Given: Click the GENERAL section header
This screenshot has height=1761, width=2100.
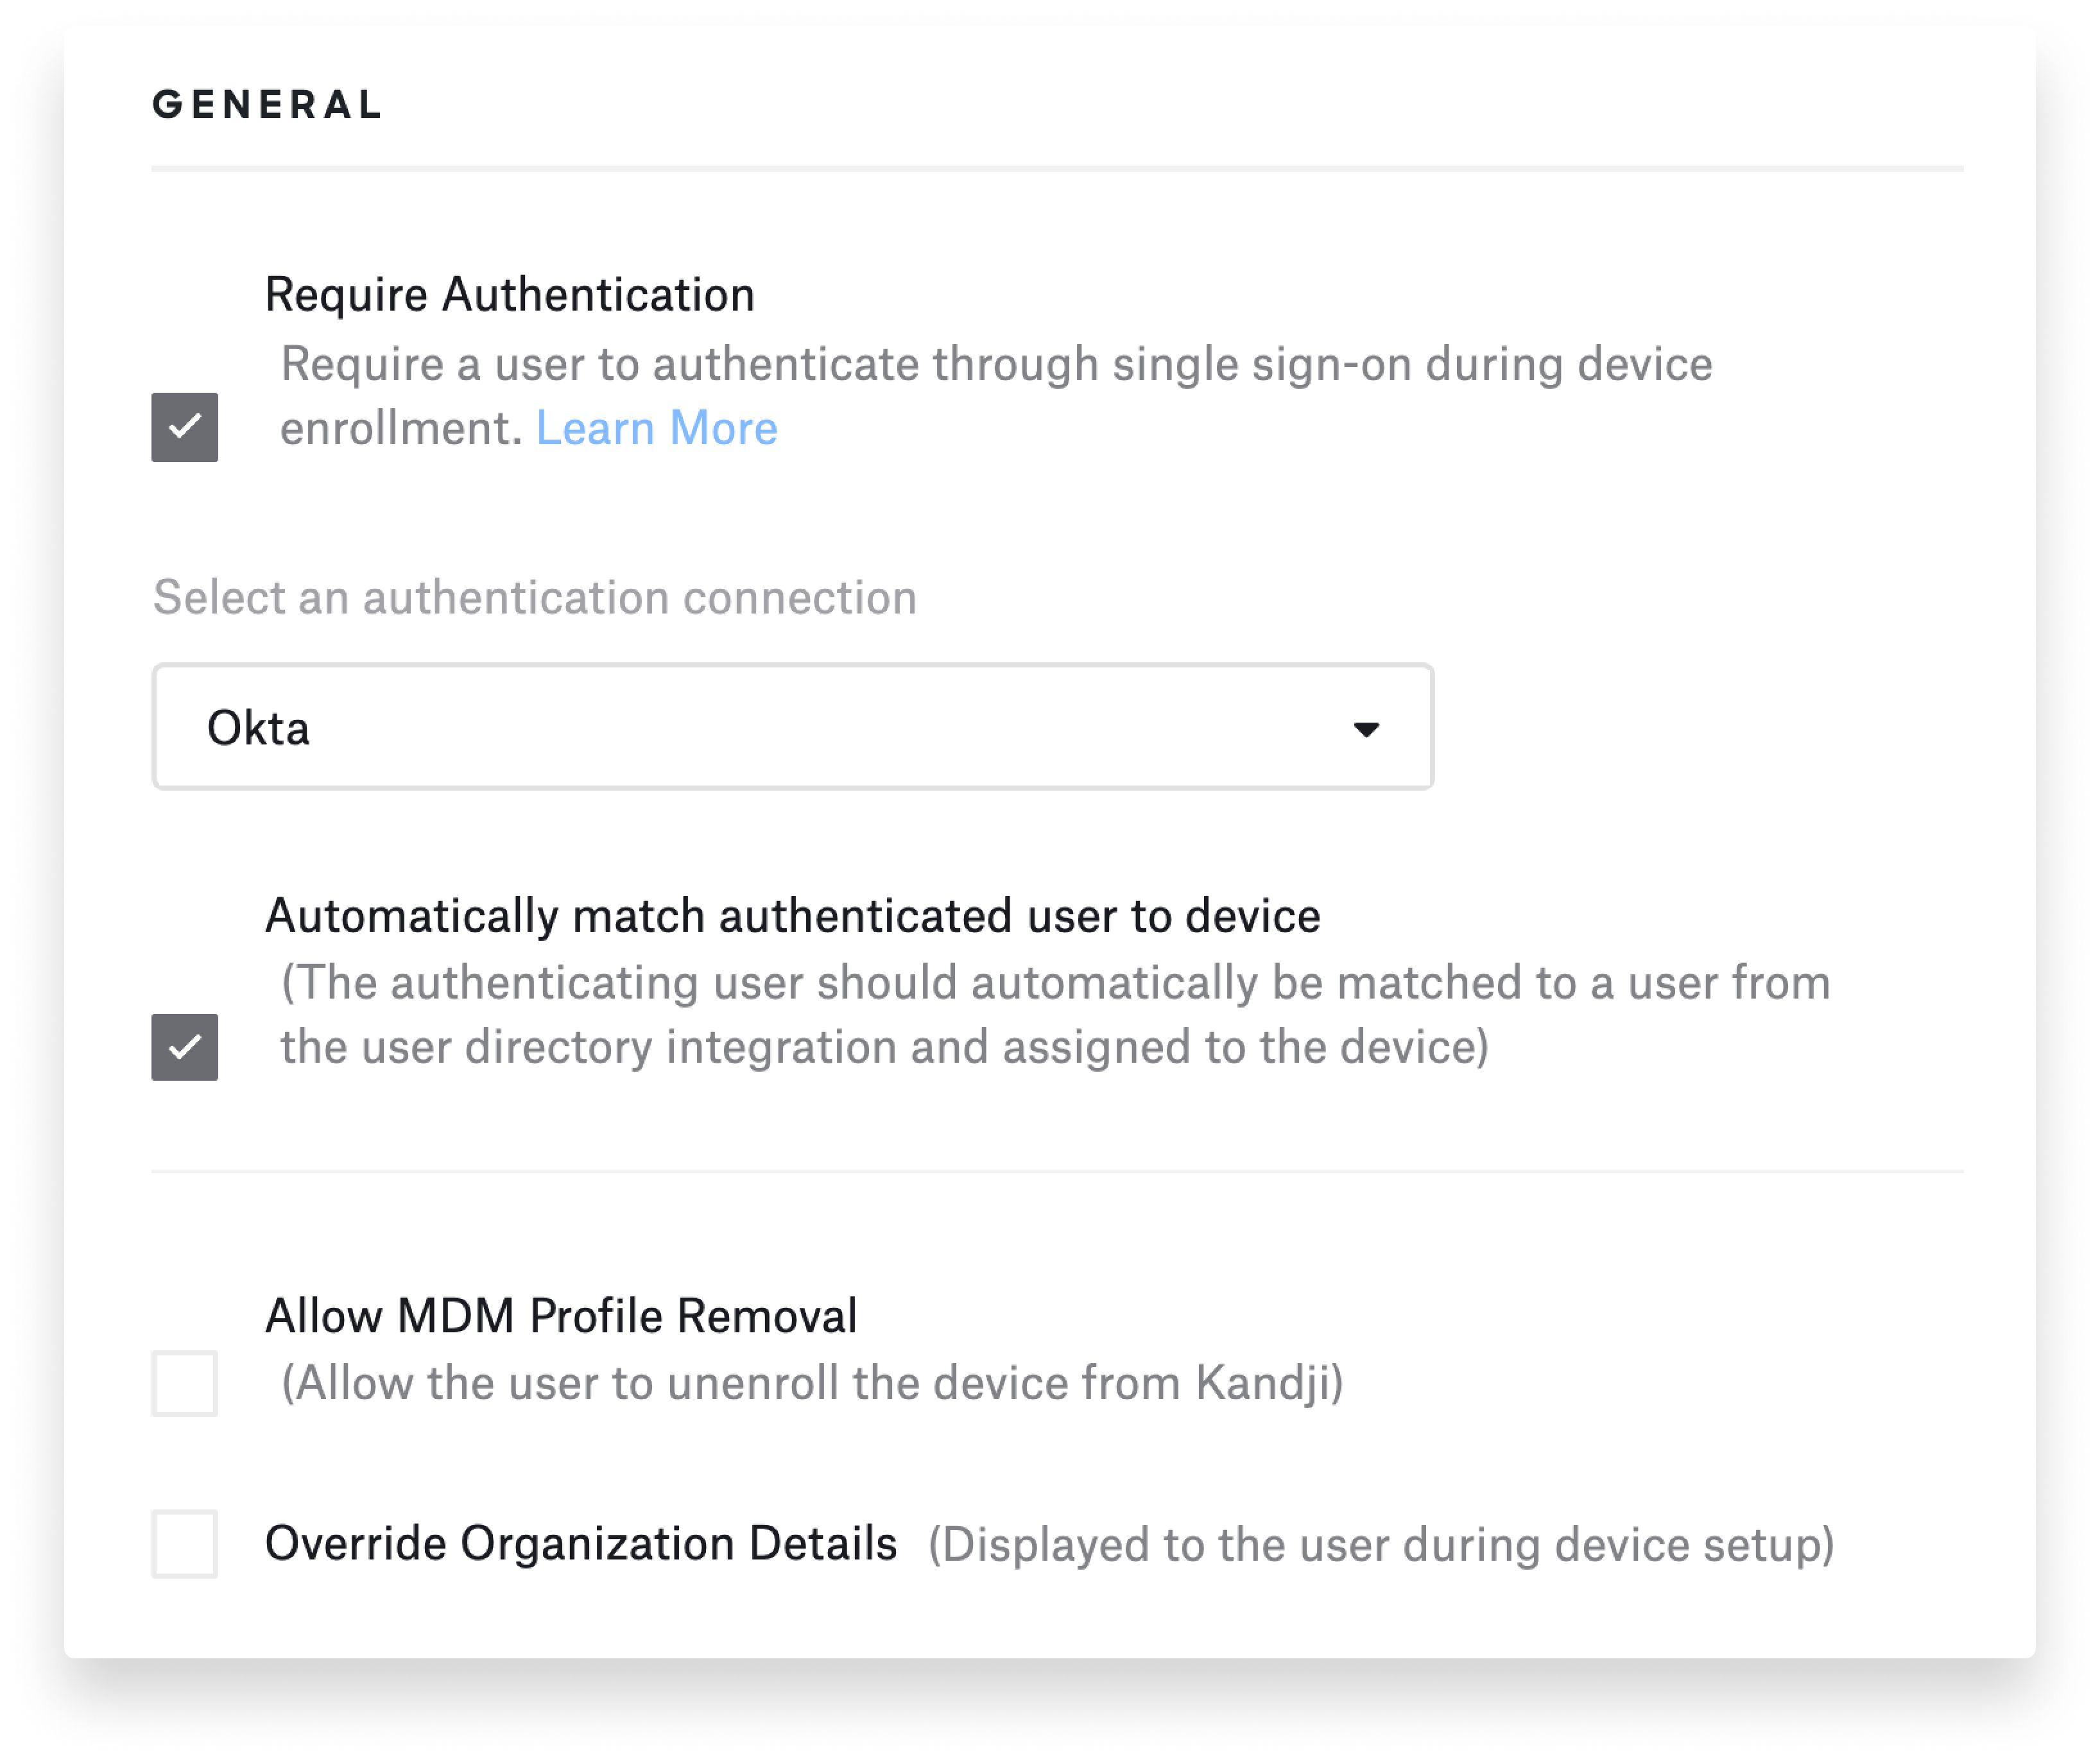Looking at the screenshot, I should click(266, 101).
